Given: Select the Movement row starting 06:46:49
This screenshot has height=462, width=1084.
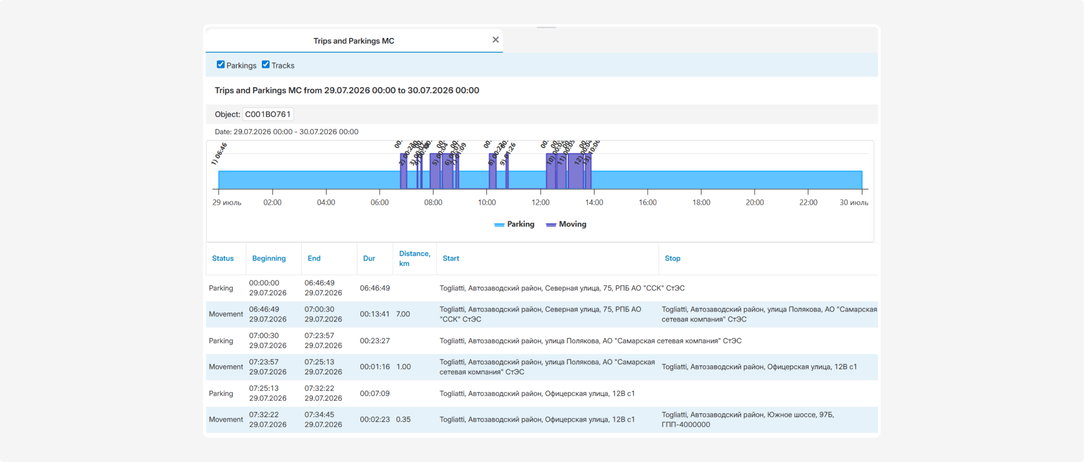Looking at the screenshot, I should [x=542, y=314].
